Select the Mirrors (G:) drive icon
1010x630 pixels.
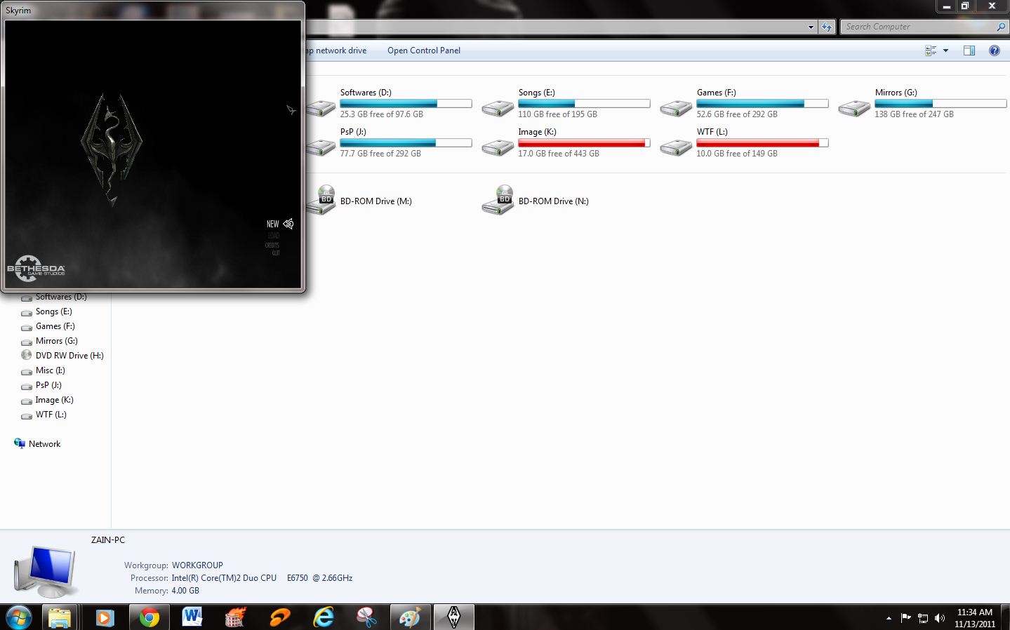tap(855, 107)
